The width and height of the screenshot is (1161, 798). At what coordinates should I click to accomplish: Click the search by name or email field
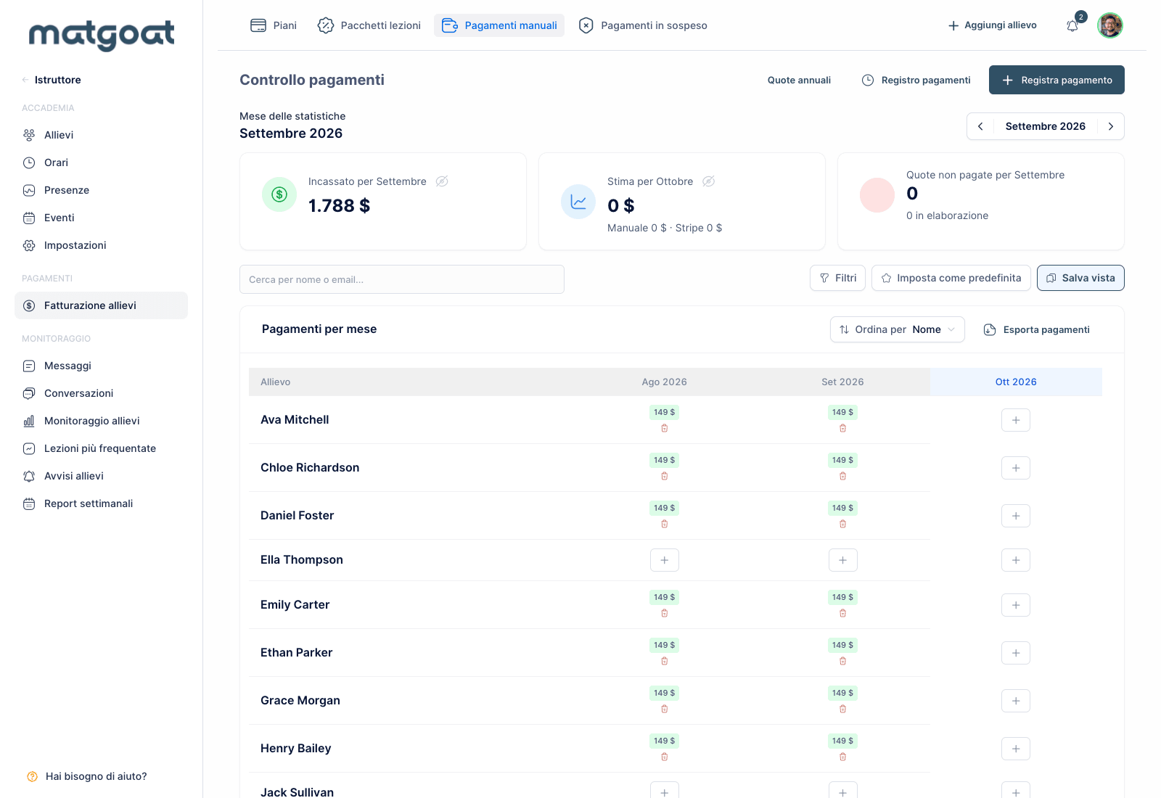[402, 279]
